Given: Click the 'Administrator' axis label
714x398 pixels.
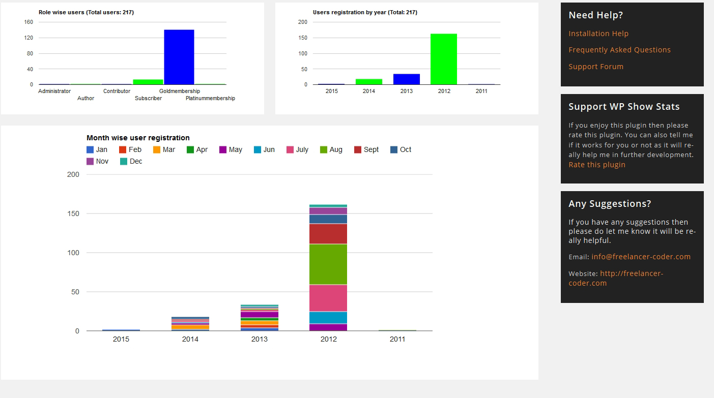Looking at the screenshot, I should (54, 91).
